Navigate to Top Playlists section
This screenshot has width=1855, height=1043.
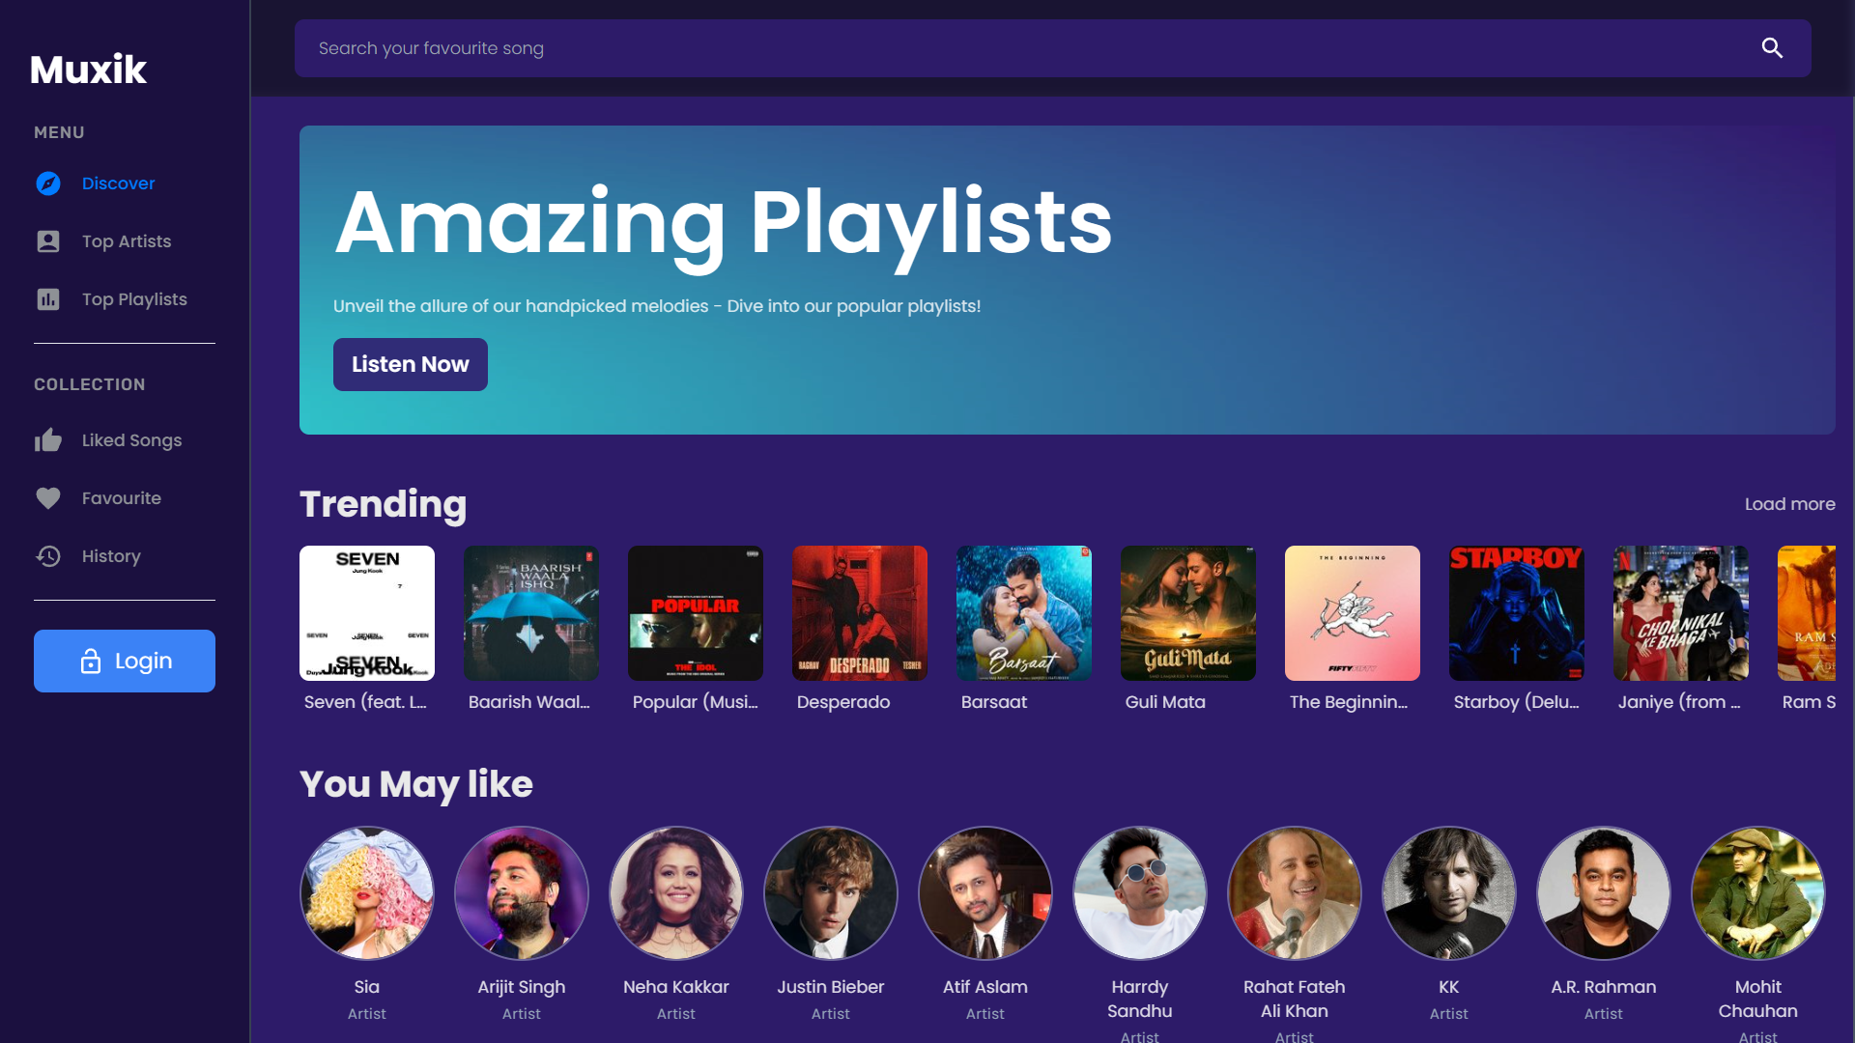pyautogui.click(x=133, y=299)
